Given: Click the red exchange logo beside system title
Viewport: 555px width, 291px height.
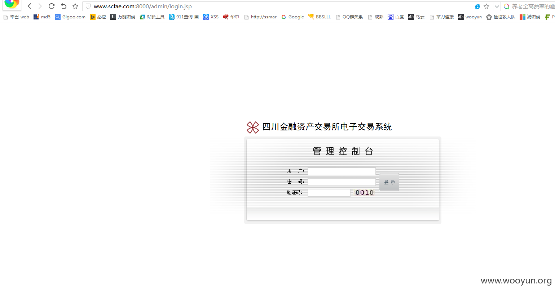Looking at the screenshot, I should click(x=253, y=127).
